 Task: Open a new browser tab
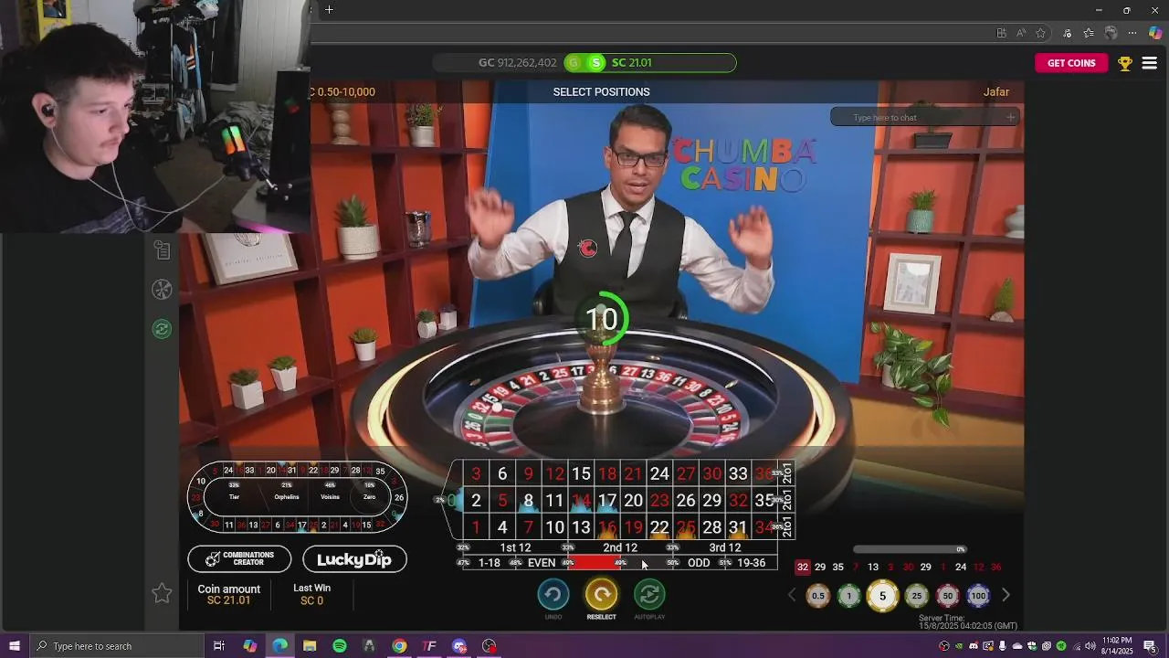[x=329, y=10]
